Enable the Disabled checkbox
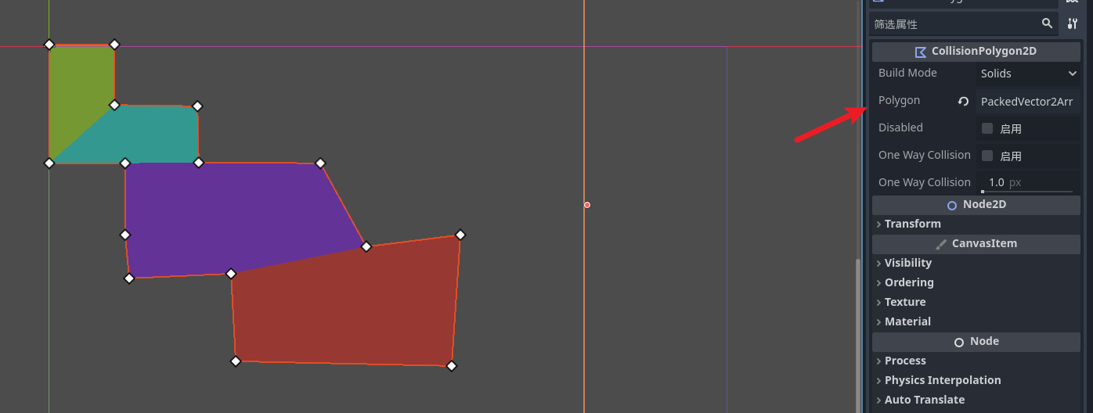Image resolution: width=1093 pixels, height=413 pixels. point(987,128)
